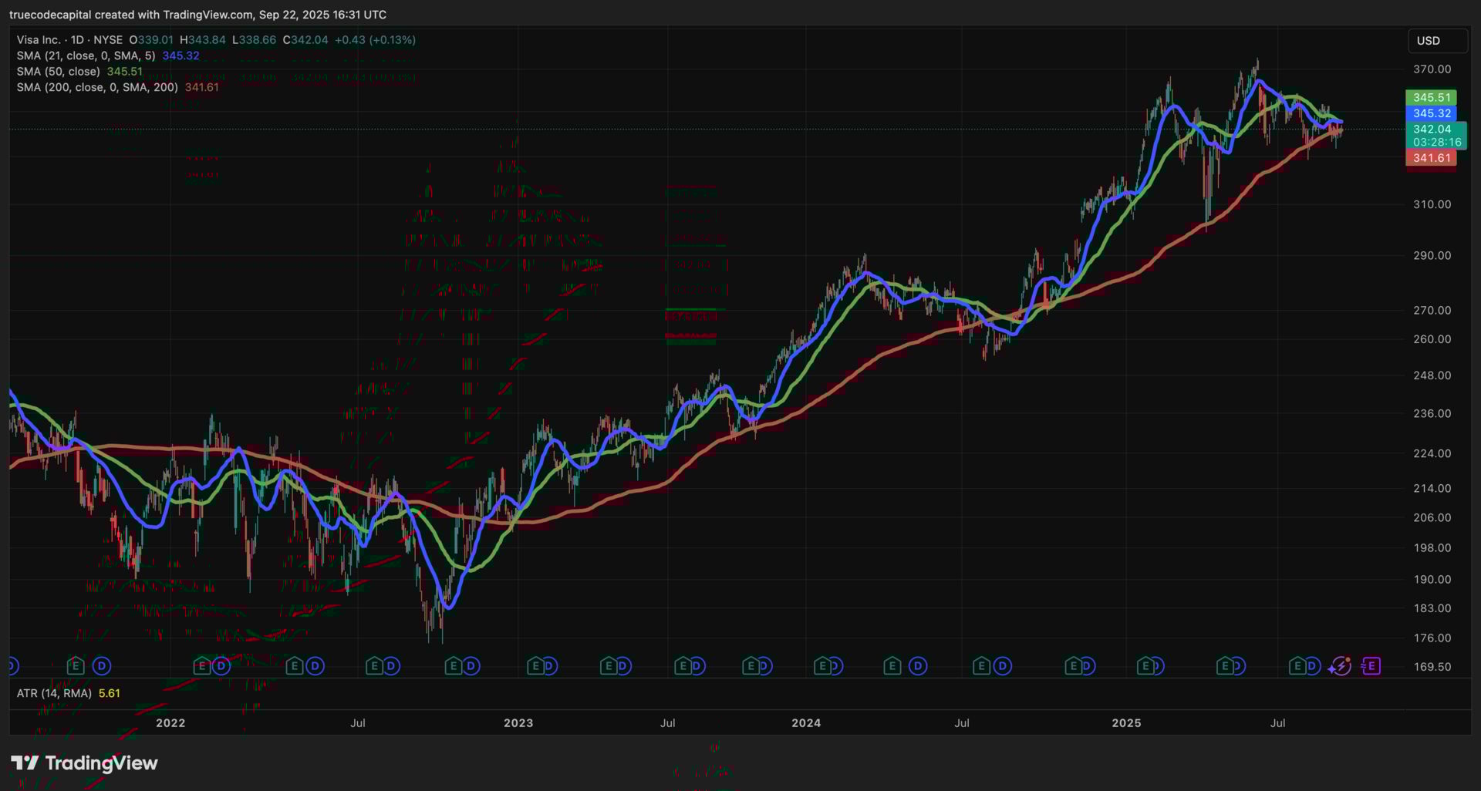This screenshot has height=791, width=1481.
Task: Show the August 2024 dividend marker
Action: pos(1002,665)
